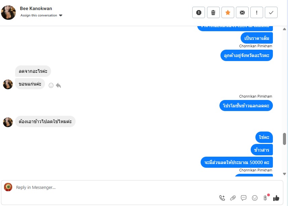Flag conversation as priority with exclamation mark
The image size is (288, 206).
[257, 12]
